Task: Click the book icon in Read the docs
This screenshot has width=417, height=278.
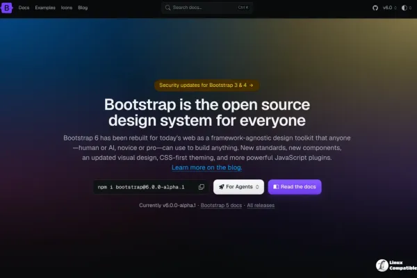Action: click(276, 187)
